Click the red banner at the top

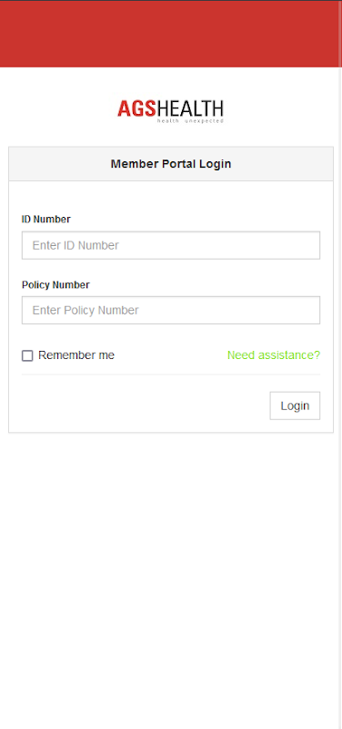(x=171, y=34)
